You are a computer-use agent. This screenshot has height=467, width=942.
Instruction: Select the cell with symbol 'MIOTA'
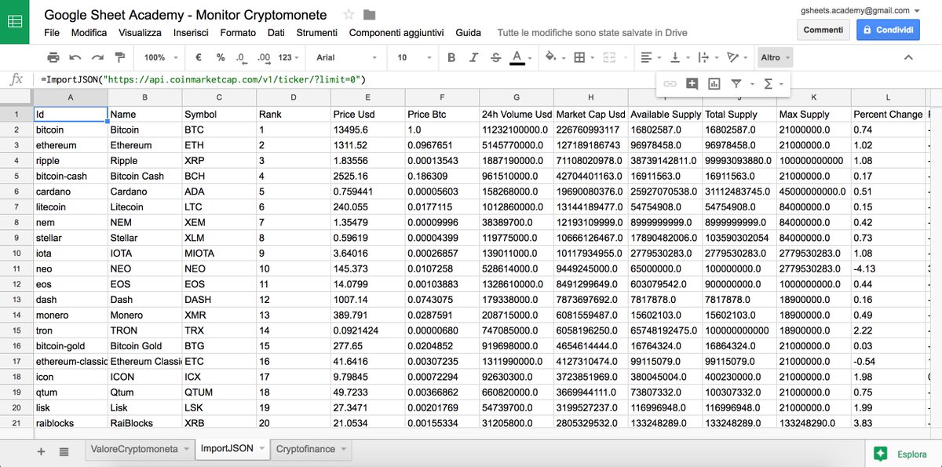click(219, 253)
